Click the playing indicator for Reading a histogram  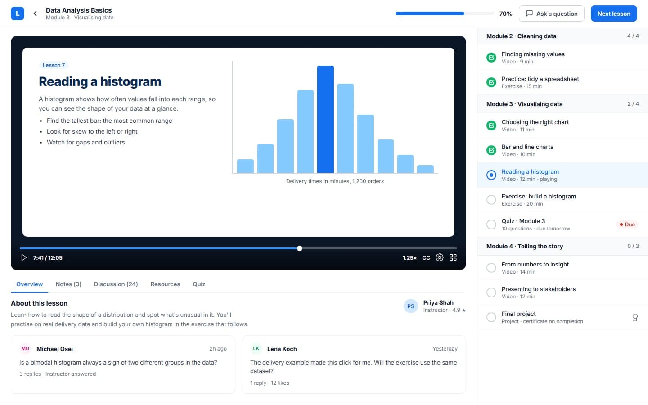tap(491, 175)
